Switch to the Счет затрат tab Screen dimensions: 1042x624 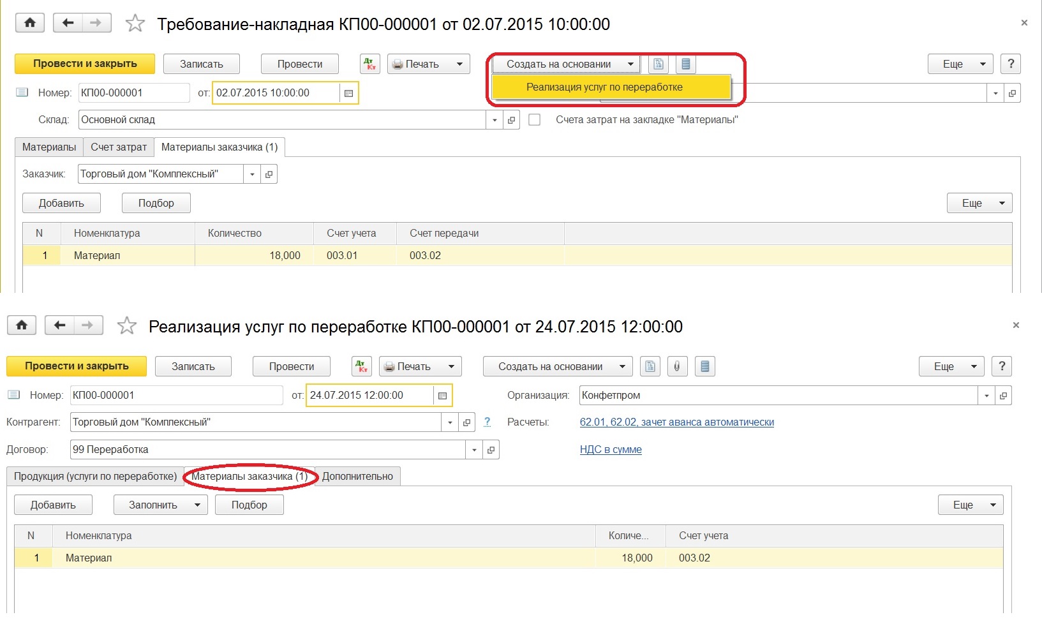(119, 147)
